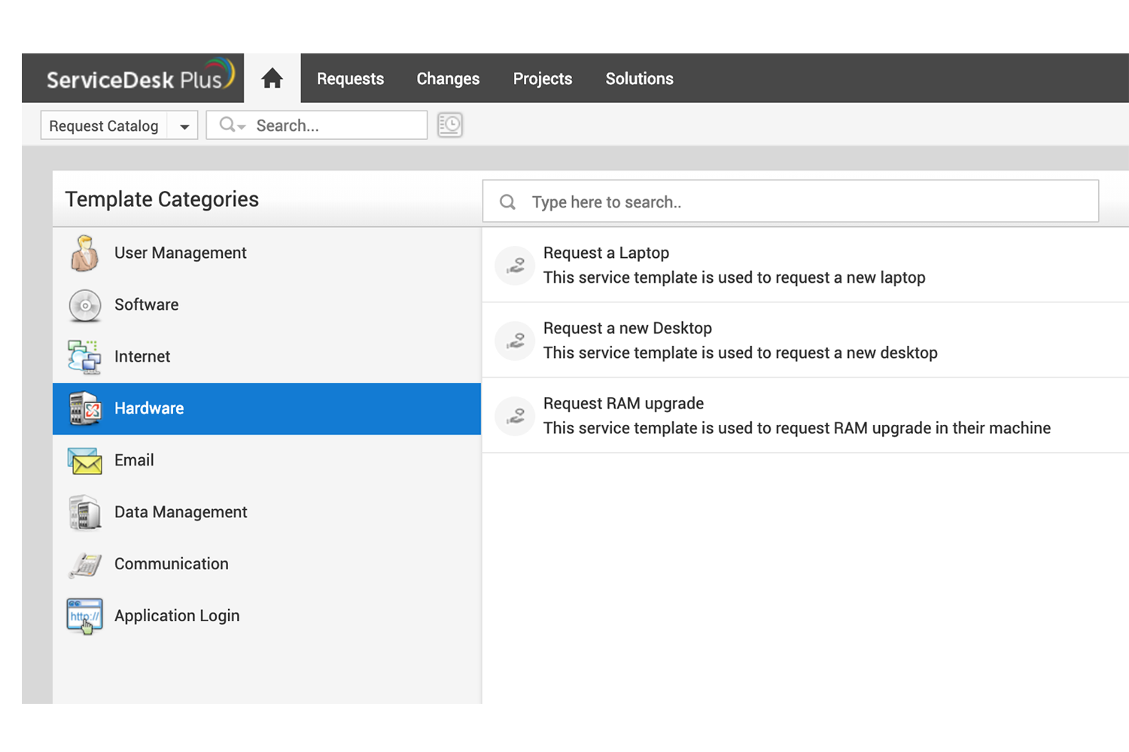Go to the Solutions tab
1129x752 pixels.
click(x=639, y=78)
